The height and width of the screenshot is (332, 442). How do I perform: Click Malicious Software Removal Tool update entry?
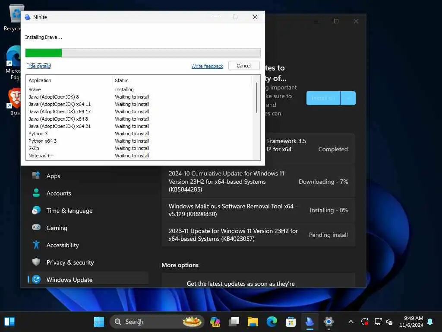pos(258,210)
